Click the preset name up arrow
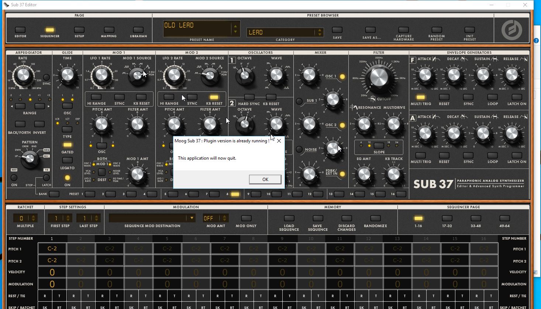541x309 pixels. 235,26
